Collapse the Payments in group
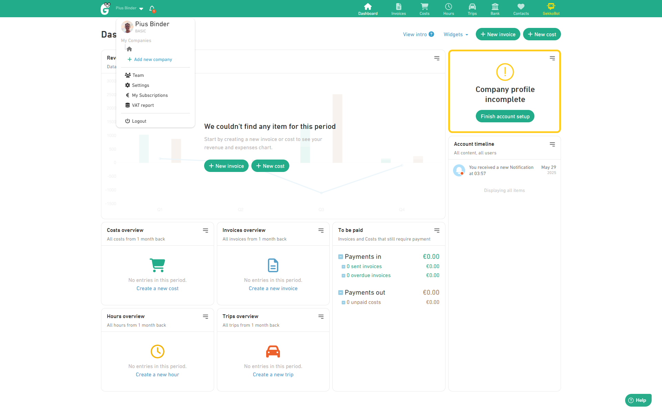662x418 pixels. coord(341,257)
